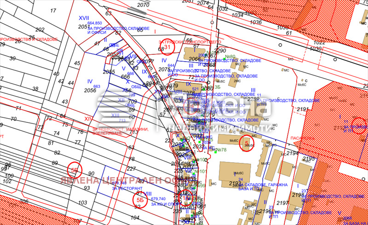
Task: Click parcel number 1036
Action: coord(256,22)
